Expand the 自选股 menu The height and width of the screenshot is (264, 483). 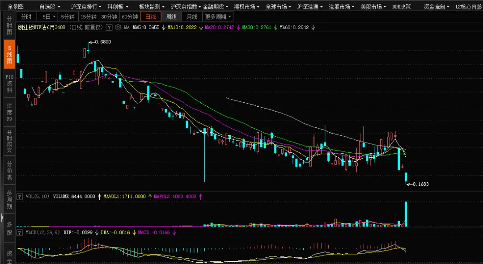tap(50, 6)
